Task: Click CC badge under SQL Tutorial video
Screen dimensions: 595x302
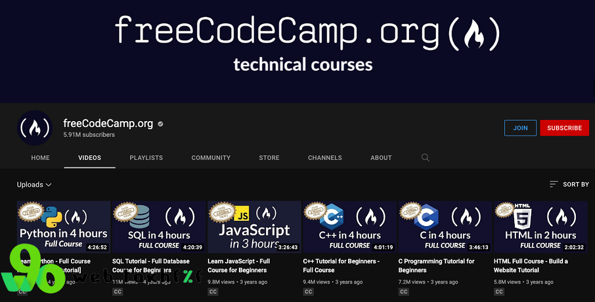Action: tap(117, 292)
